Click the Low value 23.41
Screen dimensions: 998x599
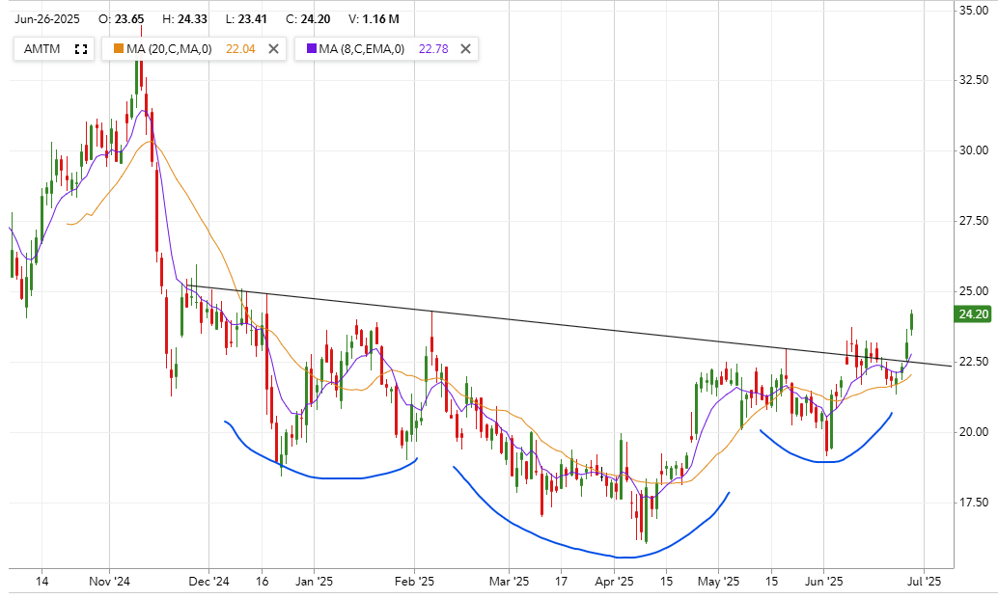(x=252, y=19)
